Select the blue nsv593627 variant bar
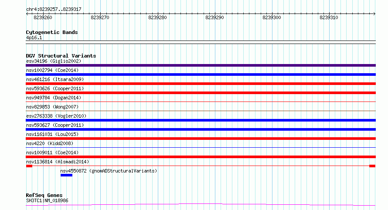Screen dimensions: 388x210 tap(201, 129)
